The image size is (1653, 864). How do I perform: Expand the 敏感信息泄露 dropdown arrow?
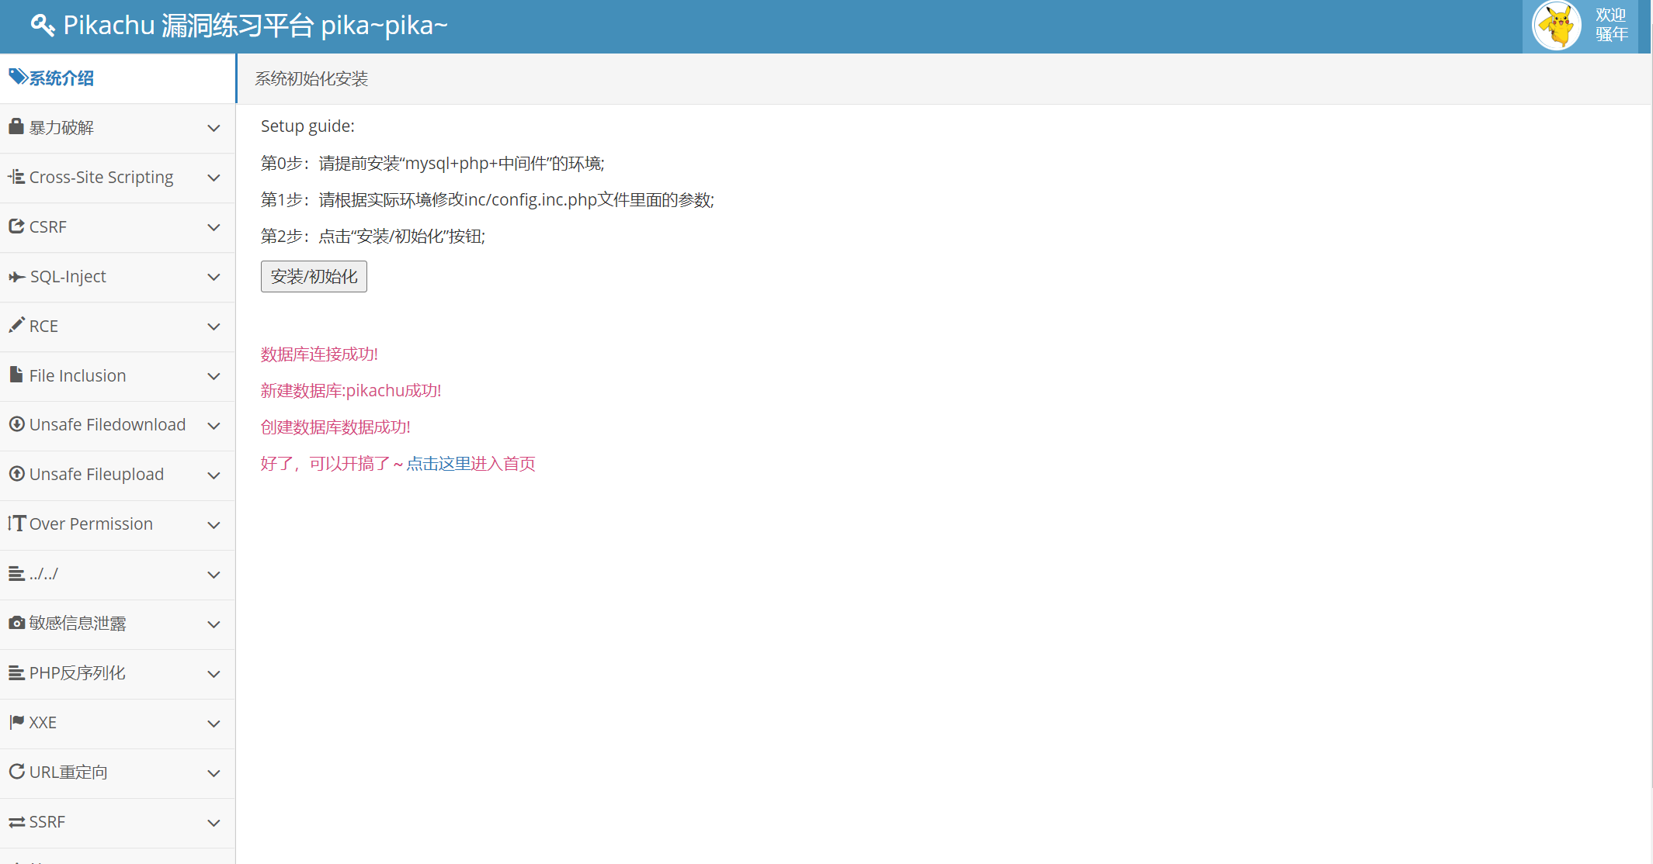pos(215,623)
